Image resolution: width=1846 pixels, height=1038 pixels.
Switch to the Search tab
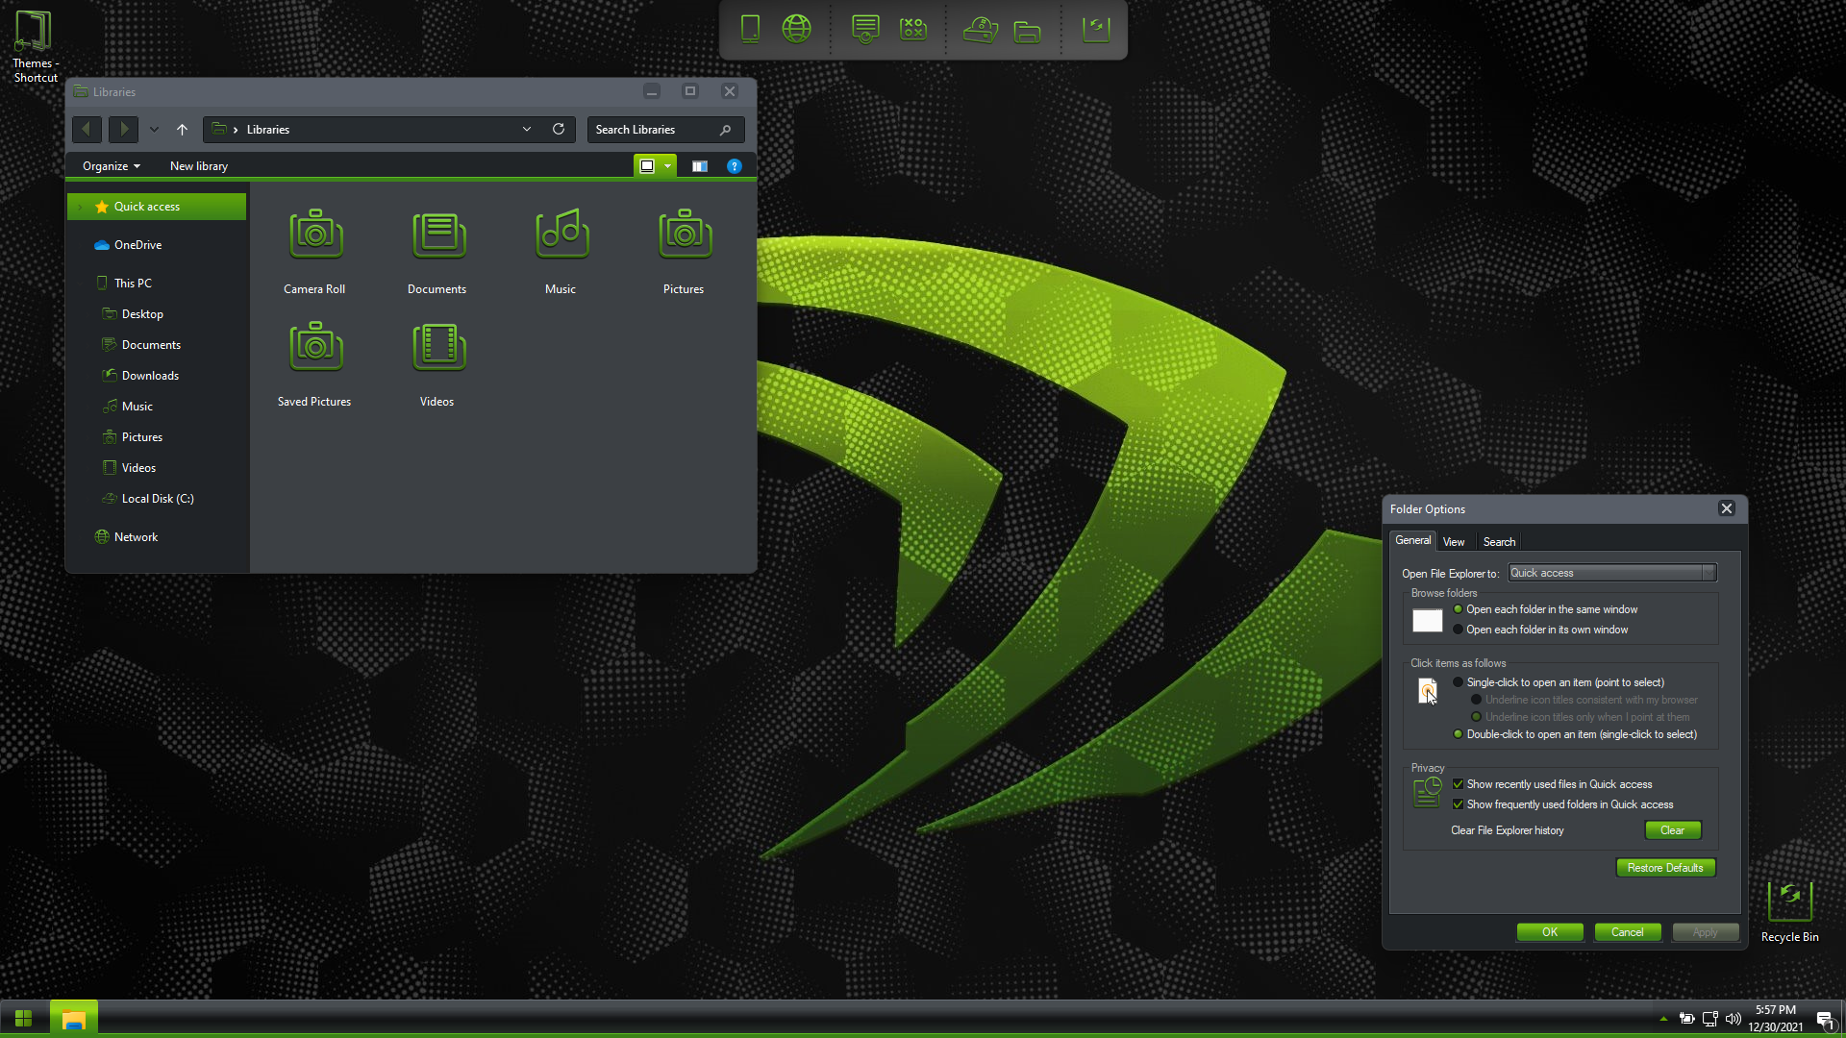(x=1499, y=542)
